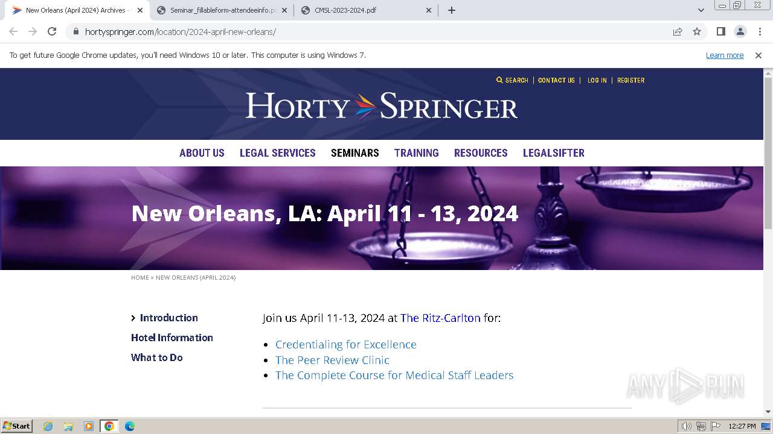Screen dimensions: 773x434
Task: Open a new browser tab
Action: tap(452, 10)
